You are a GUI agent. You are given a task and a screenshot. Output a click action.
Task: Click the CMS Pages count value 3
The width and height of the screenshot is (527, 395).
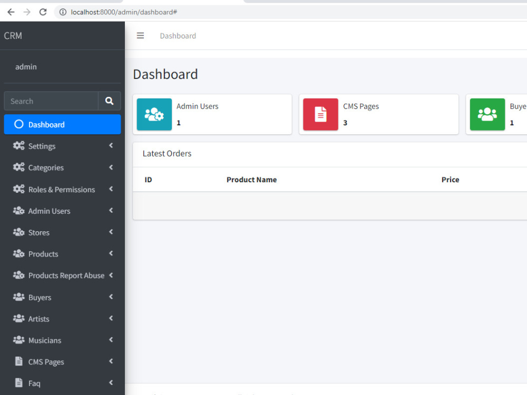pyautogui.click(x=345, y=123)
